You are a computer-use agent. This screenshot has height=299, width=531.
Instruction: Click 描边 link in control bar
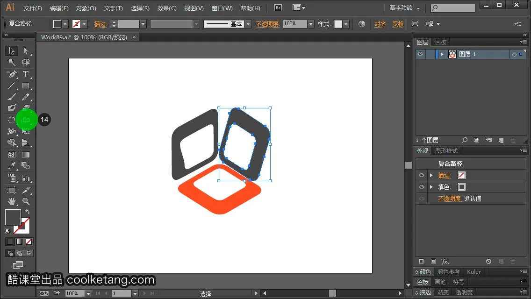100,24
